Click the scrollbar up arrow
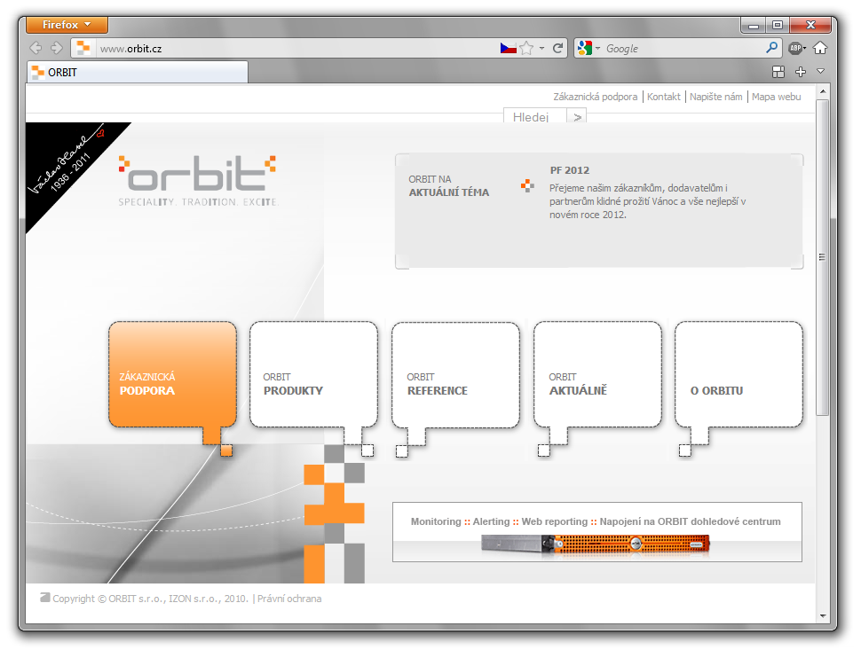 (823, 91)
